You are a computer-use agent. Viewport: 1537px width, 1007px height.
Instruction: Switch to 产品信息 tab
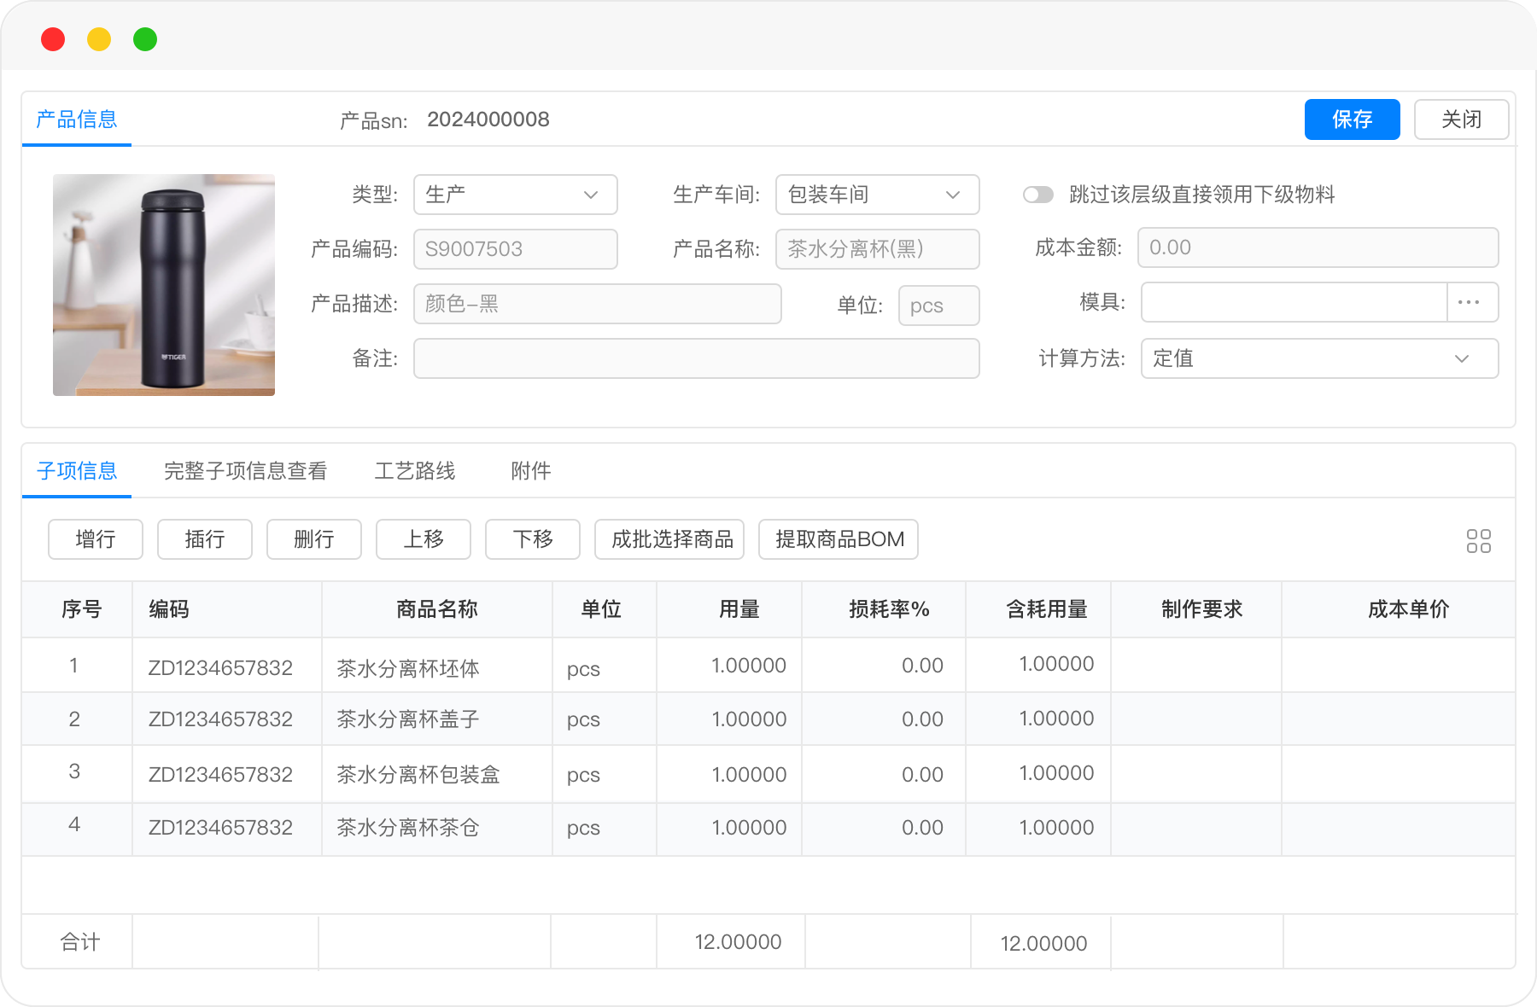click(77, 119)
